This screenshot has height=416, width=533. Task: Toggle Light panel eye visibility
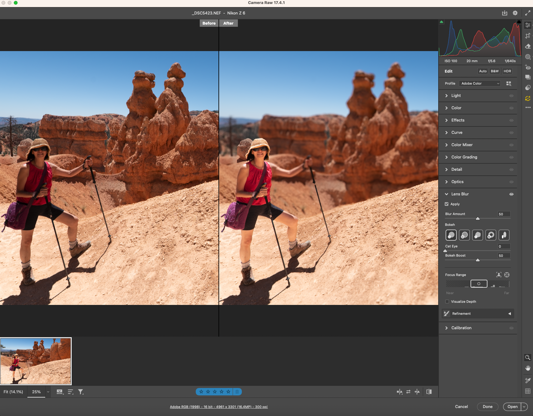coord(511,96)
